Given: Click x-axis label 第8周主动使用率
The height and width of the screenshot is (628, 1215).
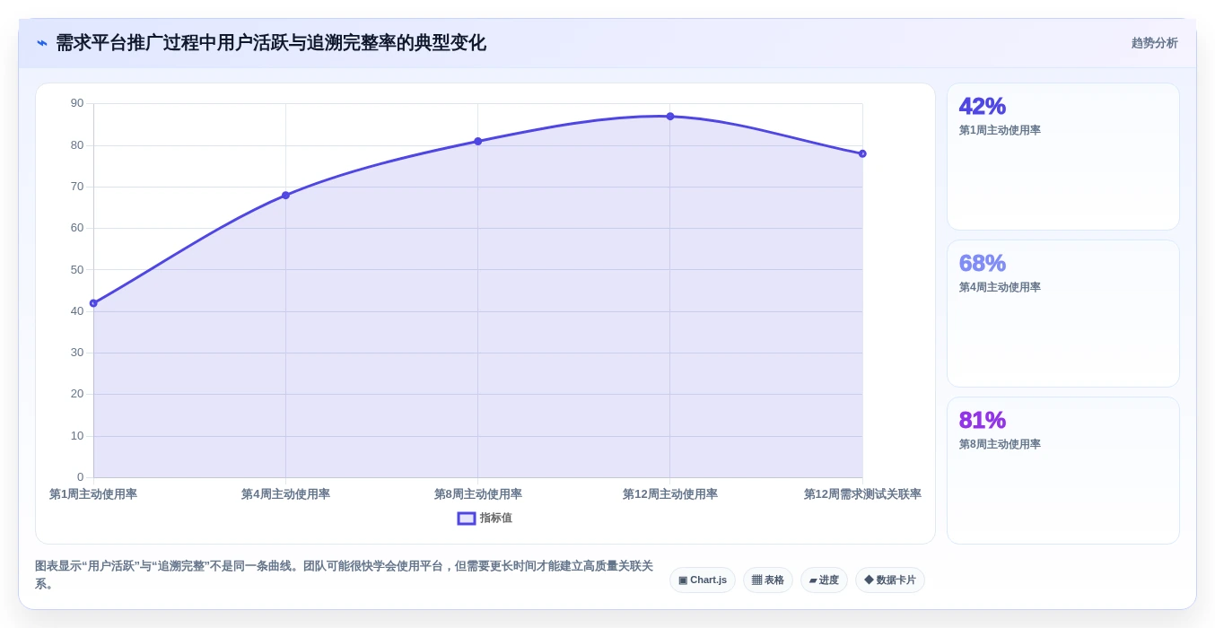Looking at the screenshot, I should click(x=478, y=494).
